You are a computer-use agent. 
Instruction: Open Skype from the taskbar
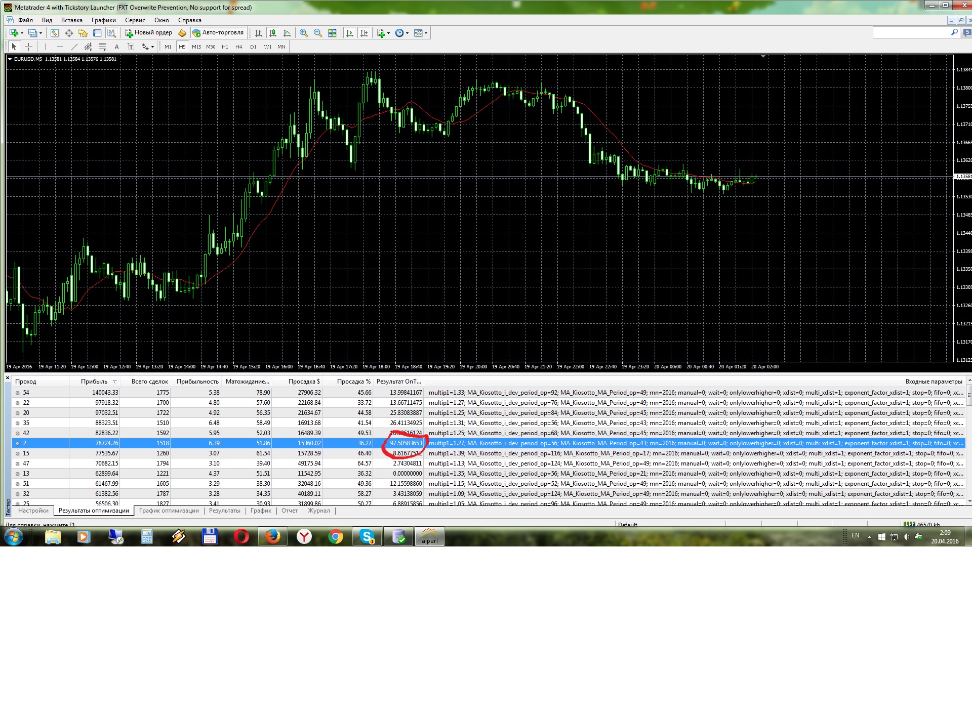pos(367,536)
